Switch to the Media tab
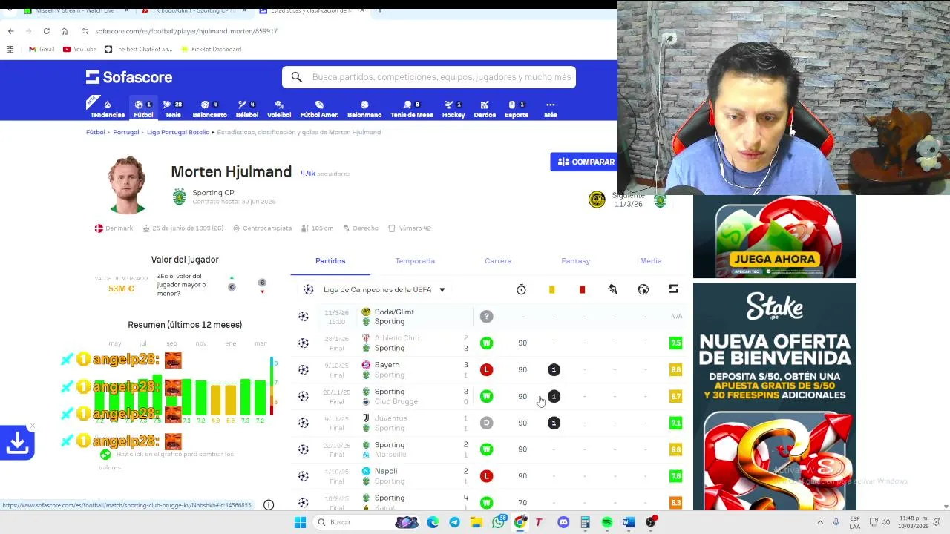950x534 pixels. 651,261
